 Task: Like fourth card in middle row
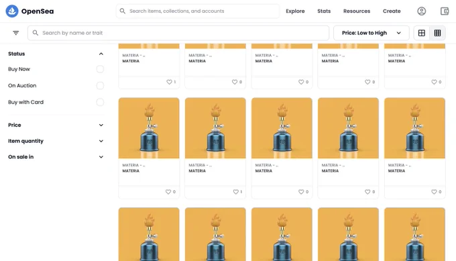pyautogui.click(x=367, y=192)
